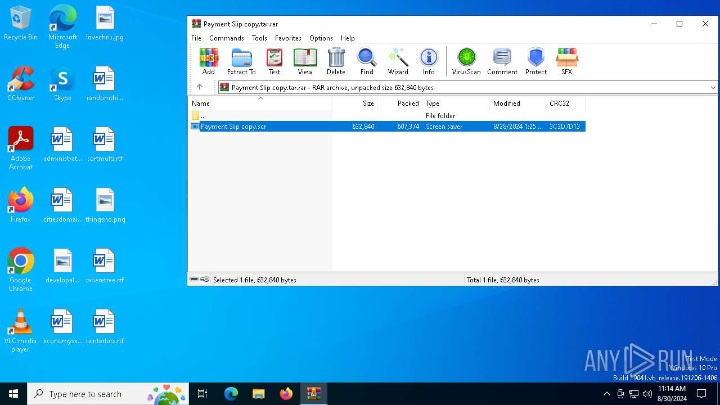Sort by the Modified column header
The height and width of the screenshot is (405, 720).
(x=517, y=103)
